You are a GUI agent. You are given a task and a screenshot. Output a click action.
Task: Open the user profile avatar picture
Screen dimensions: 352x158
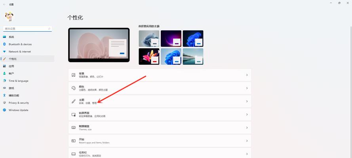click(x=9, y=17)
